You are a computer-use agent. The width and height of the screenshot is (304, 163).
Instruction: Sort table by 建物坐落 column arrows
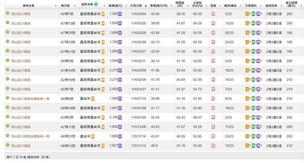point(56,6)
